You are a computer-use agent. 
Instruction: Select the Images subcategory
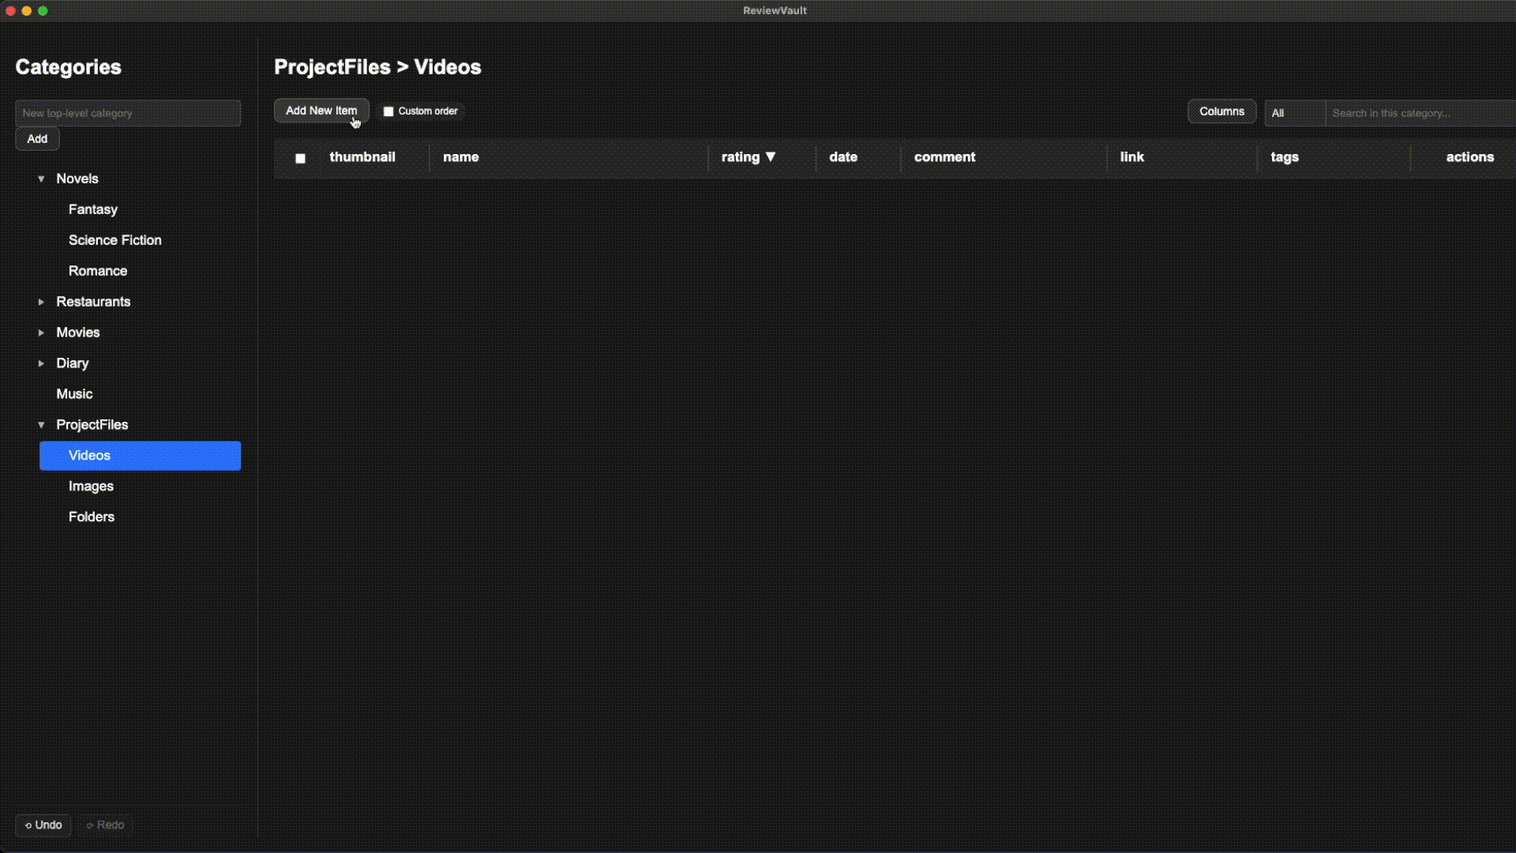[x=91, y=486]
